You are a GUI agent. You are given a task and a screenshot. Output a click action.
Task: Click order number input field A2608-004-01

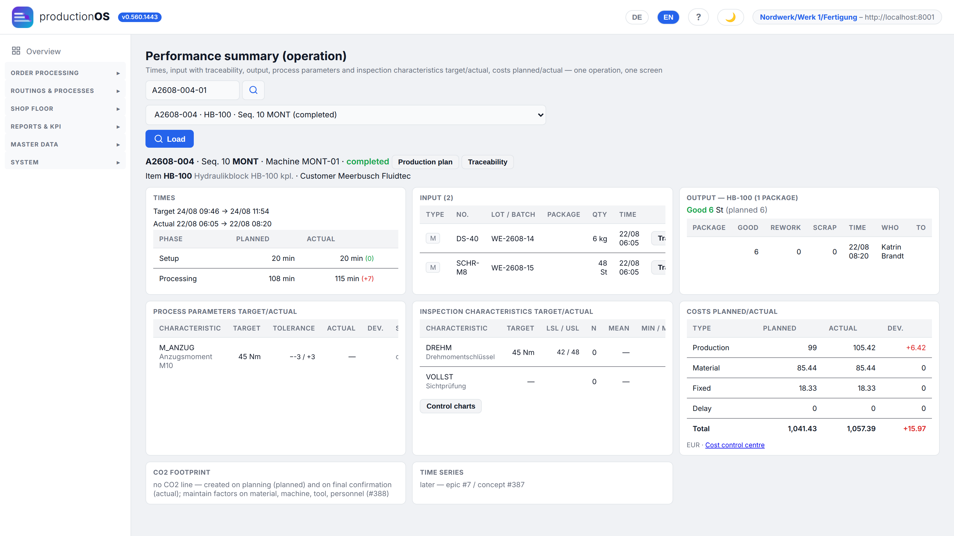tap(192, 90)
